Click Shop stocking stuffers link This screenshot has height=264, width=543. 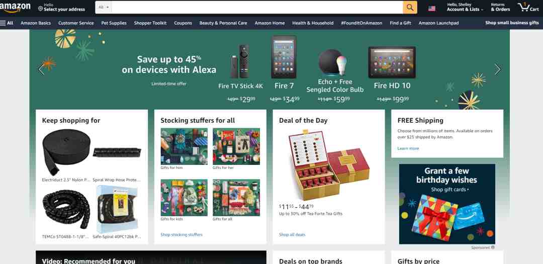coord(182,234)
